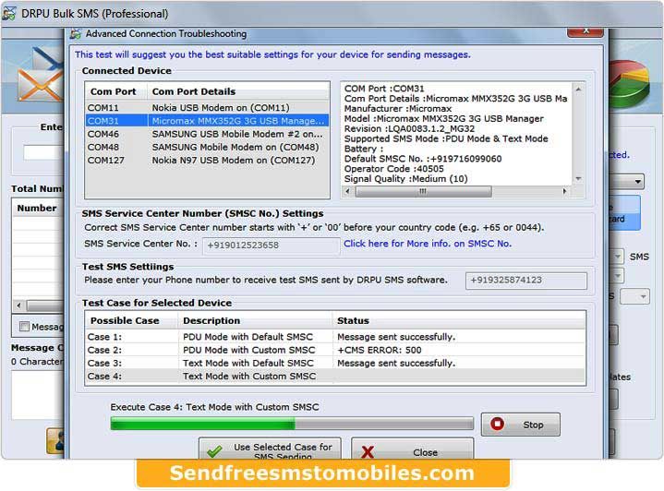Viewport: 664px width, 491px height.
Task: Click the message text area in main window
Action: [x=38, y=395]
